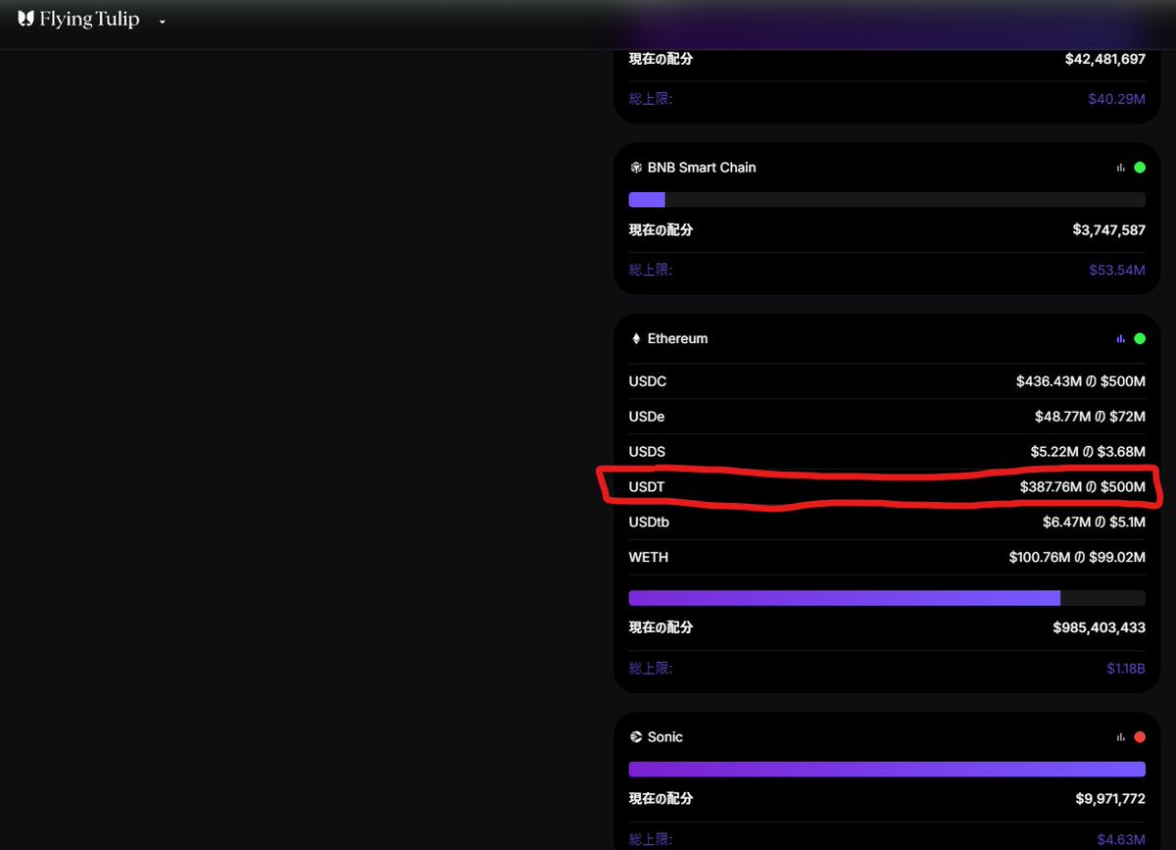Click the Flying Tulip logo

click(x=78, y=20)
